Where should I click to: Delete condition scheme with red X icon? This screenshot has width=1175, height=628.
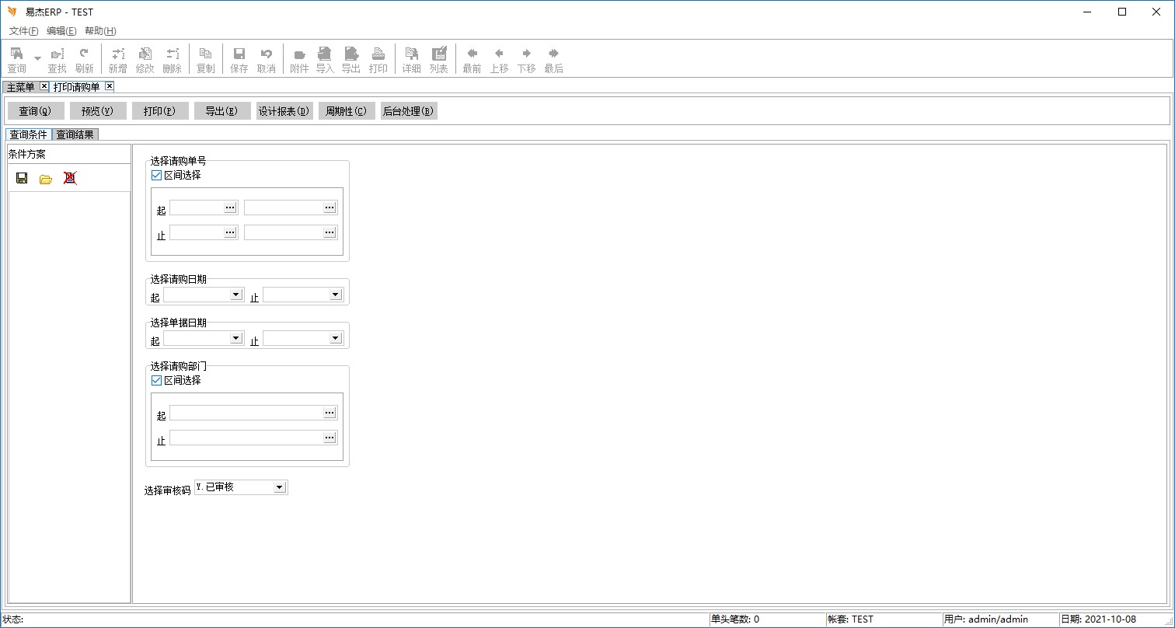coord(70,178)
